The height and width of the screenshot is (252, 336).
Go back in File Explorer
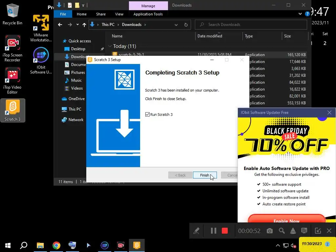pos(60,25)
